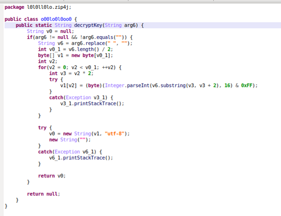Click the line 'int v2;'
The width and height of the screenshot is (281, 216).
click(47, 61)
